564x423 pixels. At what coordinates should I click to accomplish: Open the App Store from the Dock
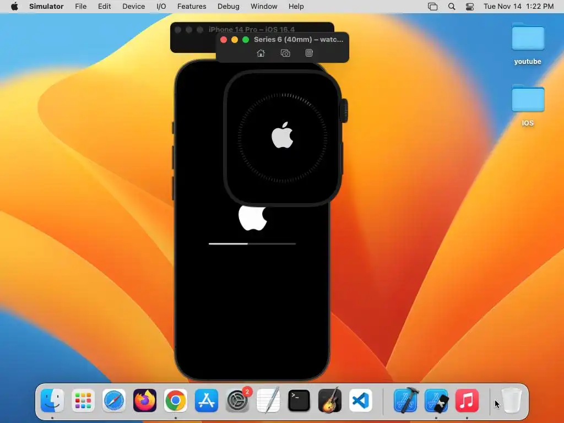[207, 400]
